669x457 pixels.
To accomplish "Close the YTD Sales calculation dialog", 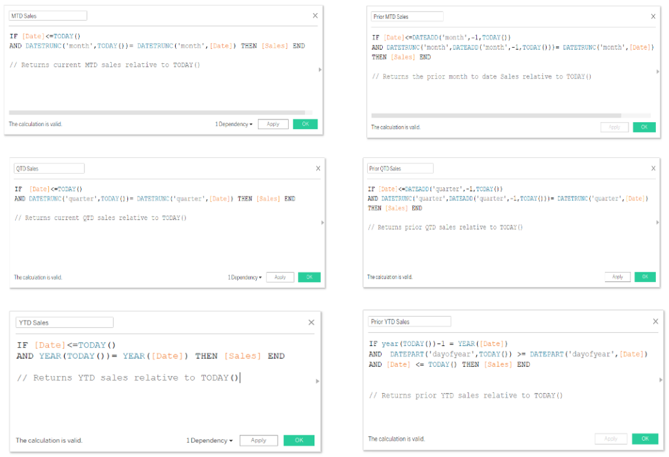I will click(311, 323).
